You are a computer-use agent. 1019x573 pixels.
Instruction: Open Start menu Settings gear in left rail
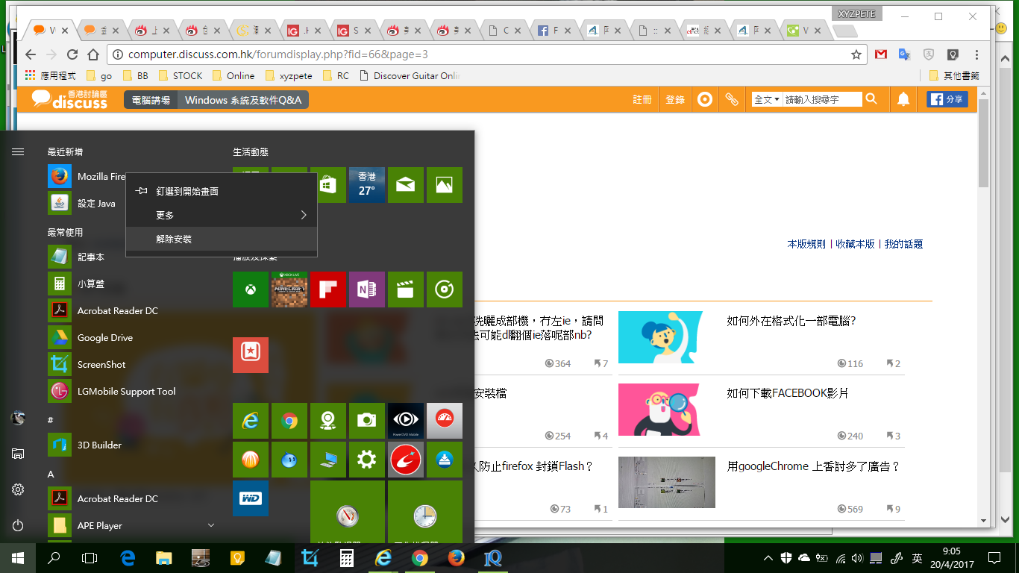pos(18,489)
